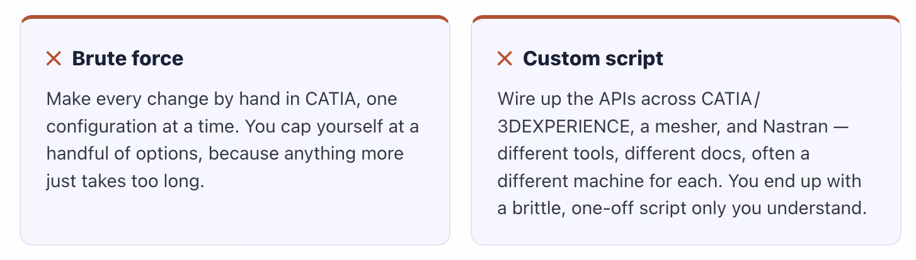The image size is (916, 260).
Task: Click the line "just takes too long."
Action: pyautogui.click(x=126, y=182)
